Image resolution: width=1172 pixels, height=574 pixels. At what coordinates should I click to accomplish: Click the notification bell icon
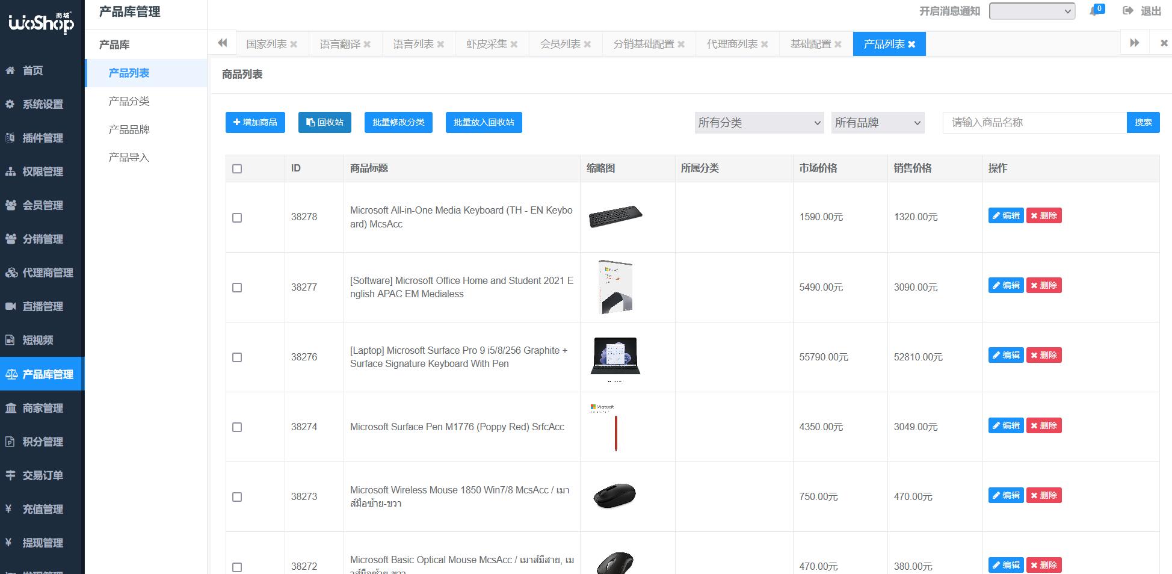(x=1096, y=11)
